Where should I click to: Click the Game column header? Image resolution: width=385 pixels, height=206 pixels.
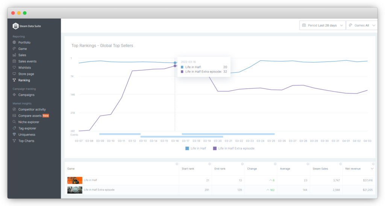(x=71, y=169)
